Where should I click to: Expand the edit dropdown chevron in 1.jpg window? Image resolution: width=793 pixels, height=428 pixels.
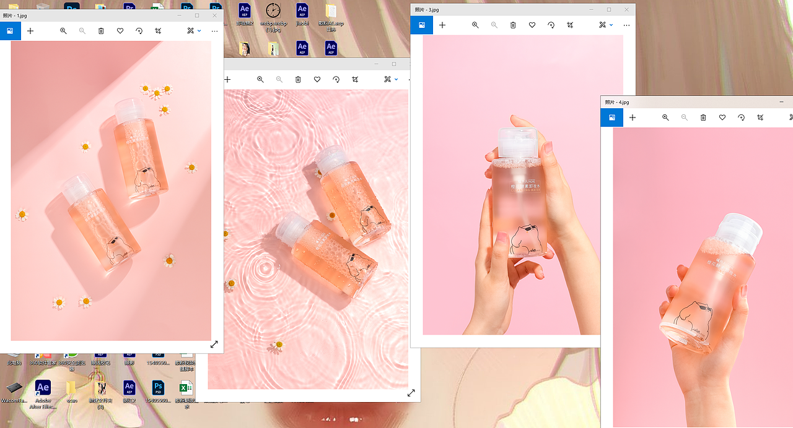199,31
